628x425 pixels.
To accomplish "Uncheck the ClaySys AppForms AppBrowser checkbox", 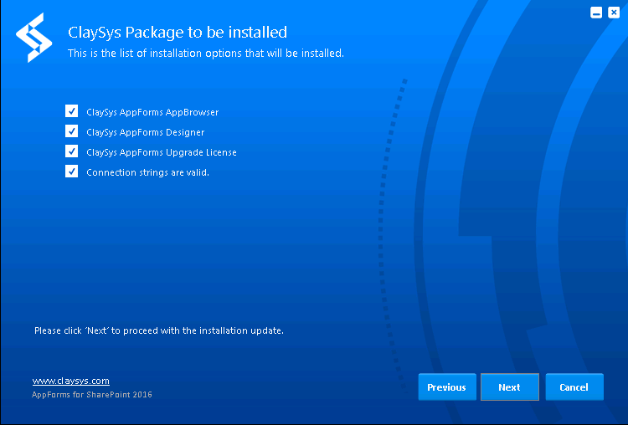I will [72, 111].
